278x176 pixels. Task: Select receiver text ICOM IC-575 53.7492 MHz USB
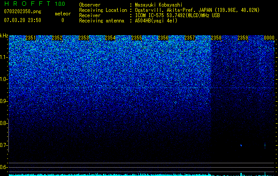point(177,15)
